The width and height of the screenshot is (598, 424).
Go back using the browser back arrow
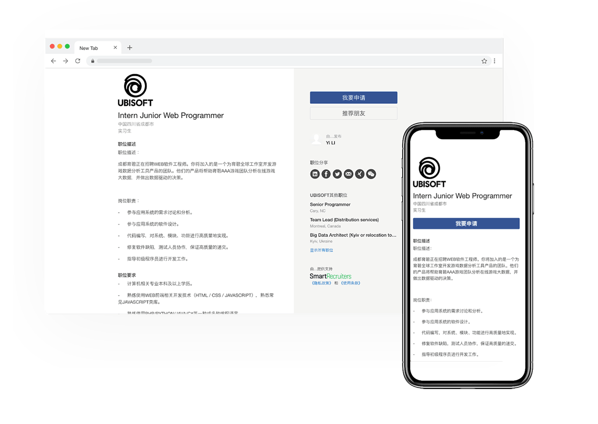click(54, 61)
